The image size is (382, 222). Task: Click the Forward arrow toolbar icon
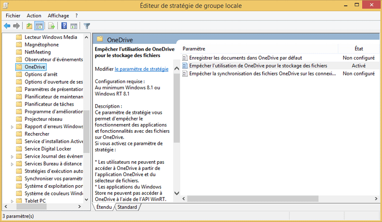(x=16, y=26)
